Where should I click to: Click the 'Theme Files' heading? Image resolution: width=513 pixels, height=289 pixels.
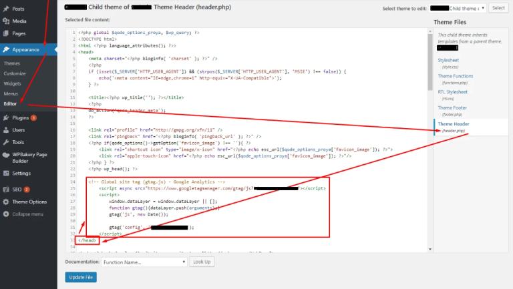[x=450, y=22]
